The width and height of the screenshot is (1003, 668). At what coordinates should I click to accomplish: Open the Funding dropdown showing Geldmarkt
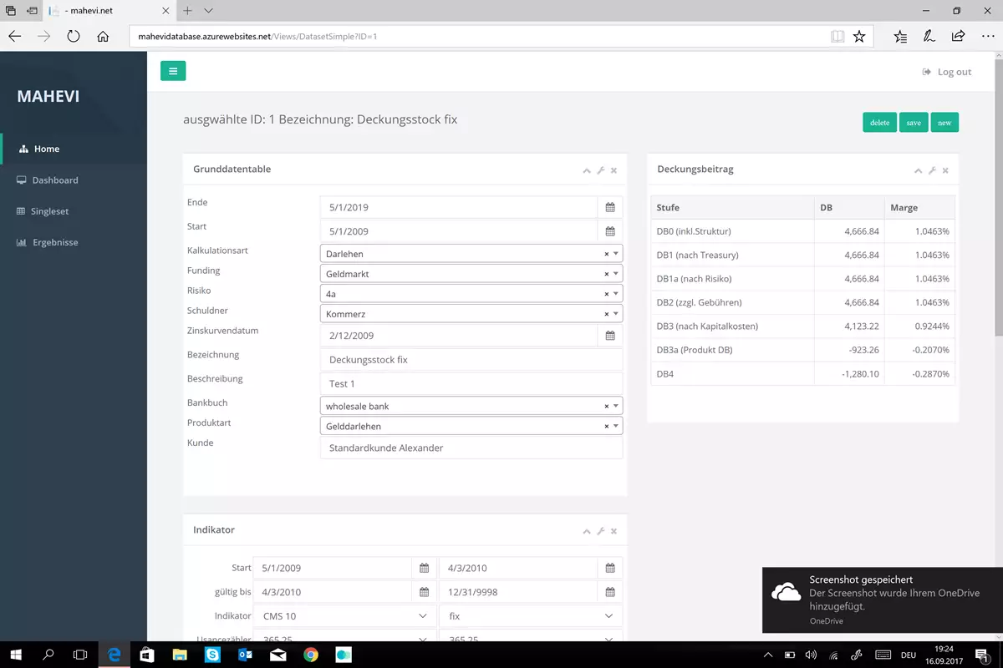tap(471, 274)
